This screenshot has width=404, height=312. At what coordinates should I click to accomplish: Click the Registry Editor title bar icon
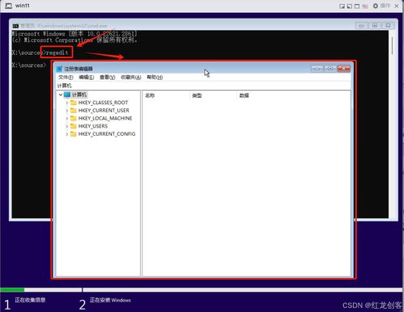pos(59,69)
